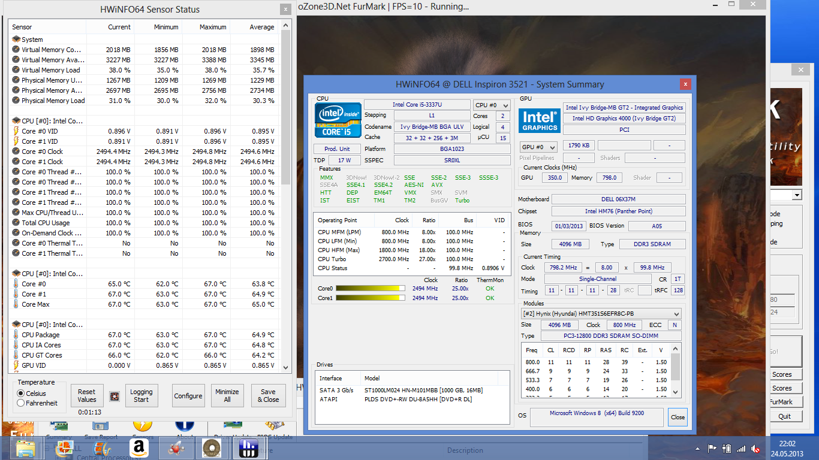Click Minimize All button
Viewport: 819px width, 460px height.
pyautogui.click(x=227, y=396)
